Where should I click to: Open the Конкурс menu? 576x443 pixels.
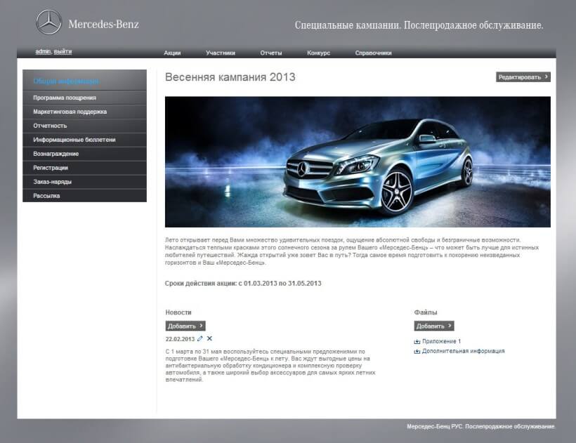coord(318,53)
